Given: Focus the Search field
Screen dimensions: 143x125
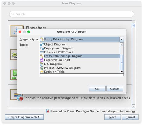Looking at the screenshot, I should pyautogui.click(x=71, y=14).
